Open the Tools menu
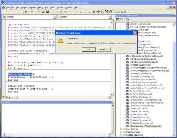 (53, 8)
